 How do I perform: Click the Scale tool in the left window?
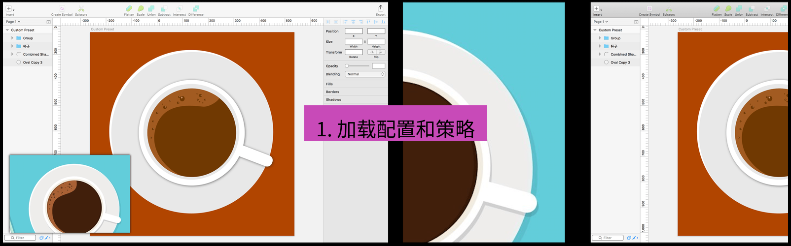coord(141,8)
